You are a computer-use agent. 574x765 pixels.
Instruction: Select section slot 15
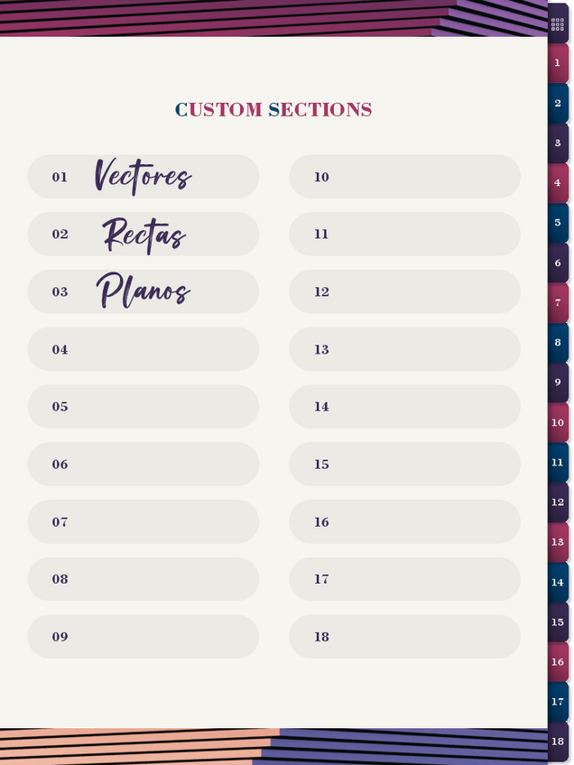point(404,465)
